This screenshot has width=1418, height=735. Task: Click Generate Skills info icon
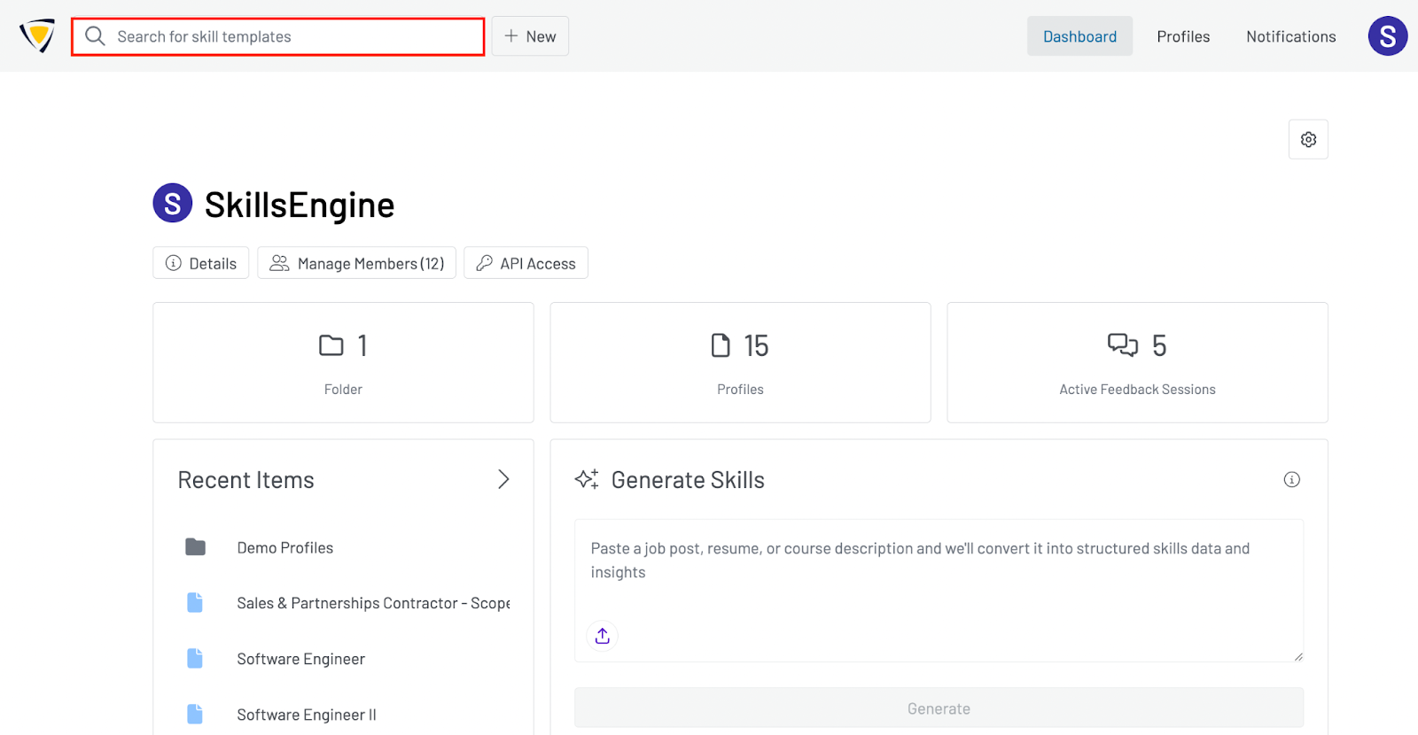click(1292, 480)
